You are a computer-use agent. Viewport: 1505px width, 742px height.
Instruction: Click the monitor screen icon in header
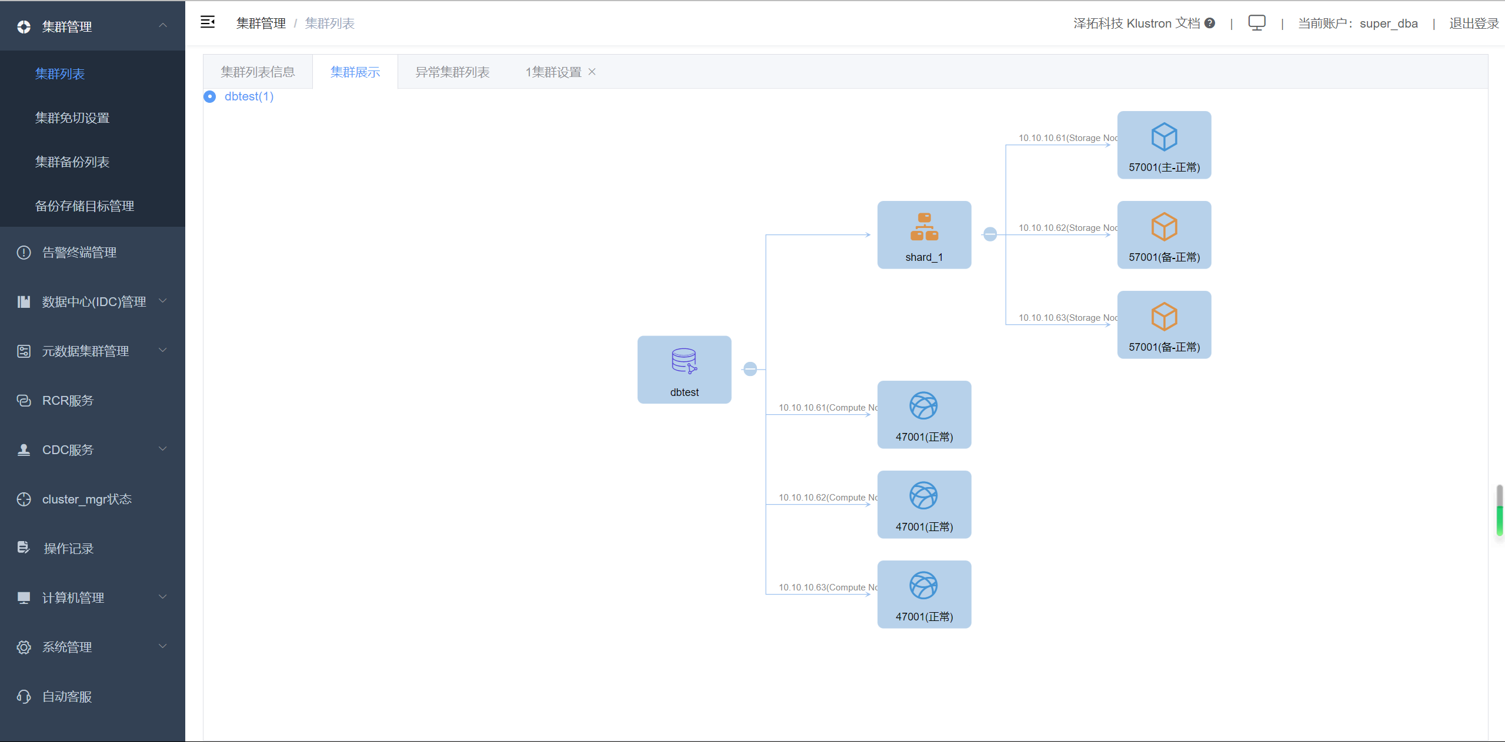[1256, 23]
